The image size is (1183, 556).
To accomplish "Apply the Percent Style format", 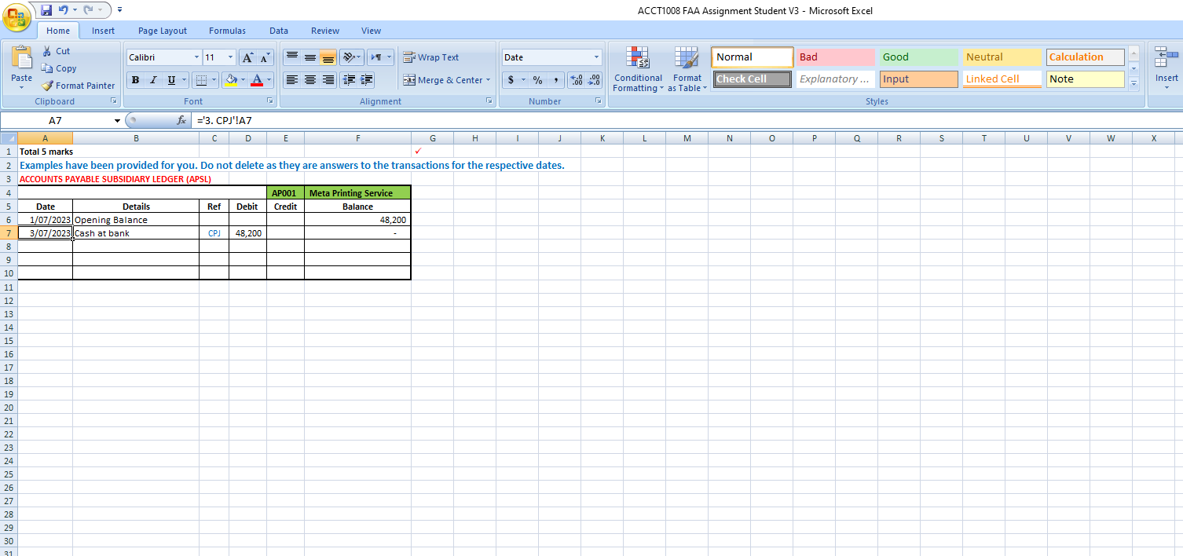I will 538,80.
